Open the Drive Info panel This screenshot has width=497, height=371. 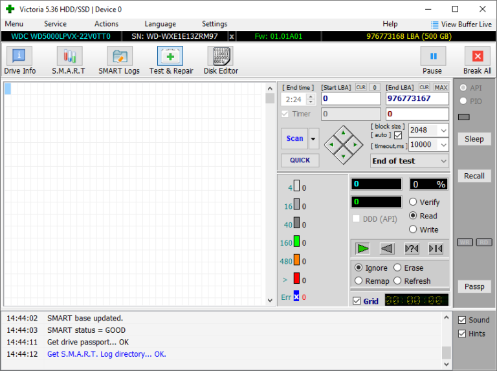pyautogui.click(x=20, y=61)
